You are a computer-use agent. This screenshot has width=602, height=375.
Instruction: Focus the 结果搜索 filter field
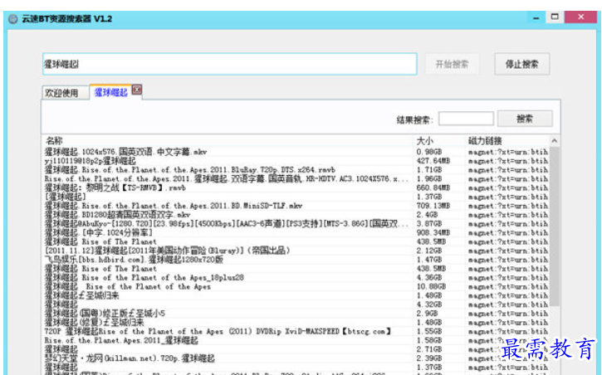tap(466, 119)
